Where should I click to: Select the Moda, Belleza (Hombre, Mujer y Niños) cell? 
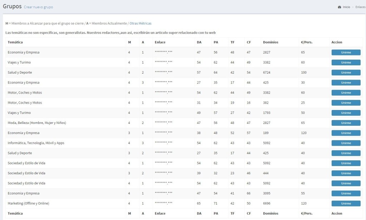tap(37, 123)
